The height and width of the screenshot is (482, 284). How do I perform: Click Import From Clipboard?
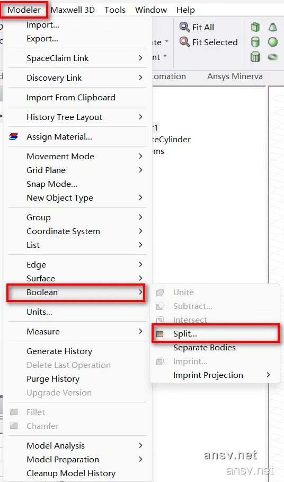71,98
